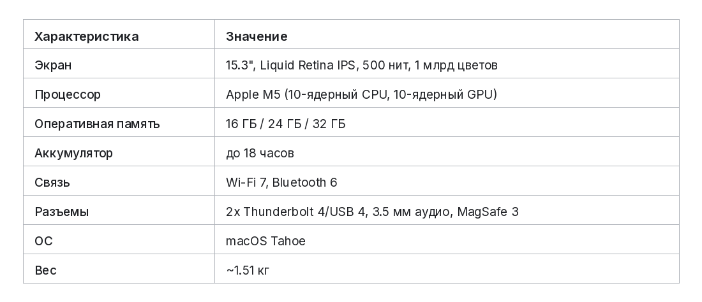The height and width of the screenshot is (302, 702).
Task: Select the Процессор row label
Action: [68, 95]
